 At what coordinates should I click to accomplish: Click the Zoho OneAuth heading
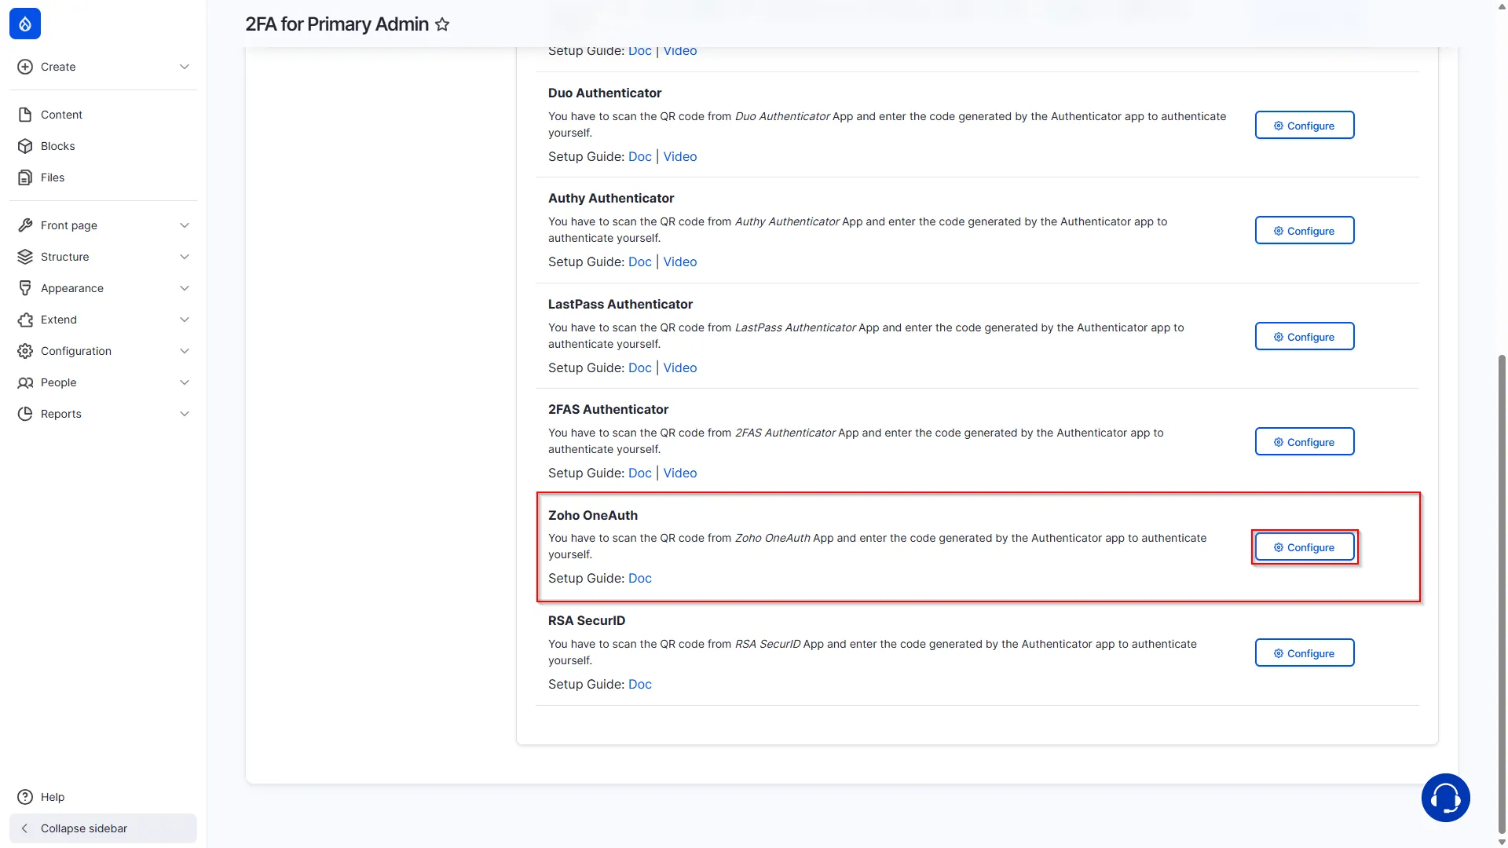(593, 515)
